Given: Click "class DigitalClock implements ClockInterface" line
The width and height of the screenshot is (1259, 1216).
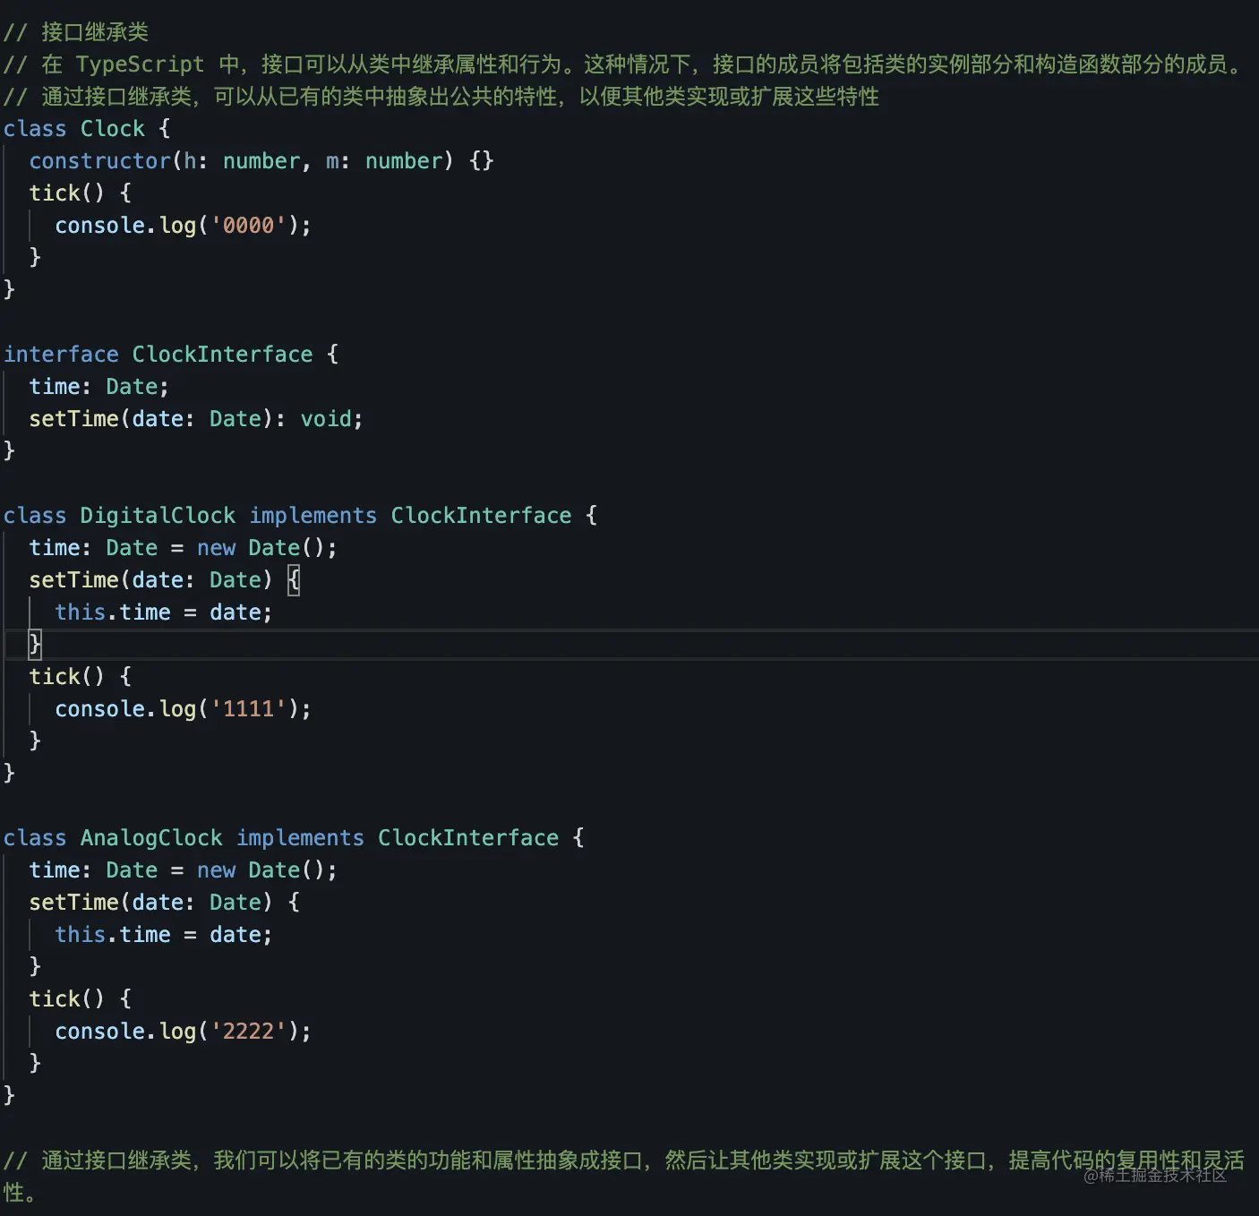Looking at the screenshot, I should tap(300, 516).
